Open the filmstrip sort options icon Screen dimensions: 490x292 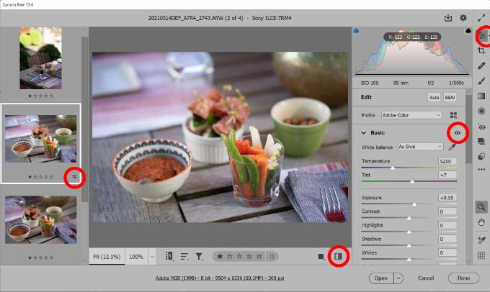click(184, 257)
